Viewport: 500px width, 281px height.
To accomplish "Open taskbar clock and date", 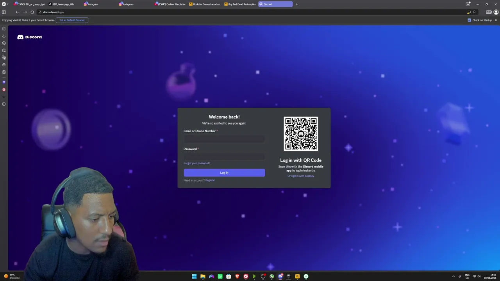I will coord(490,276).
